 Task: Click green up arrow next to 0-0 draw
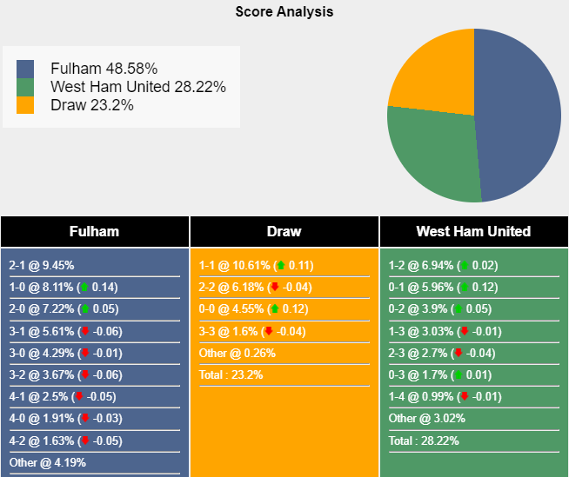[x=275, y=309]
